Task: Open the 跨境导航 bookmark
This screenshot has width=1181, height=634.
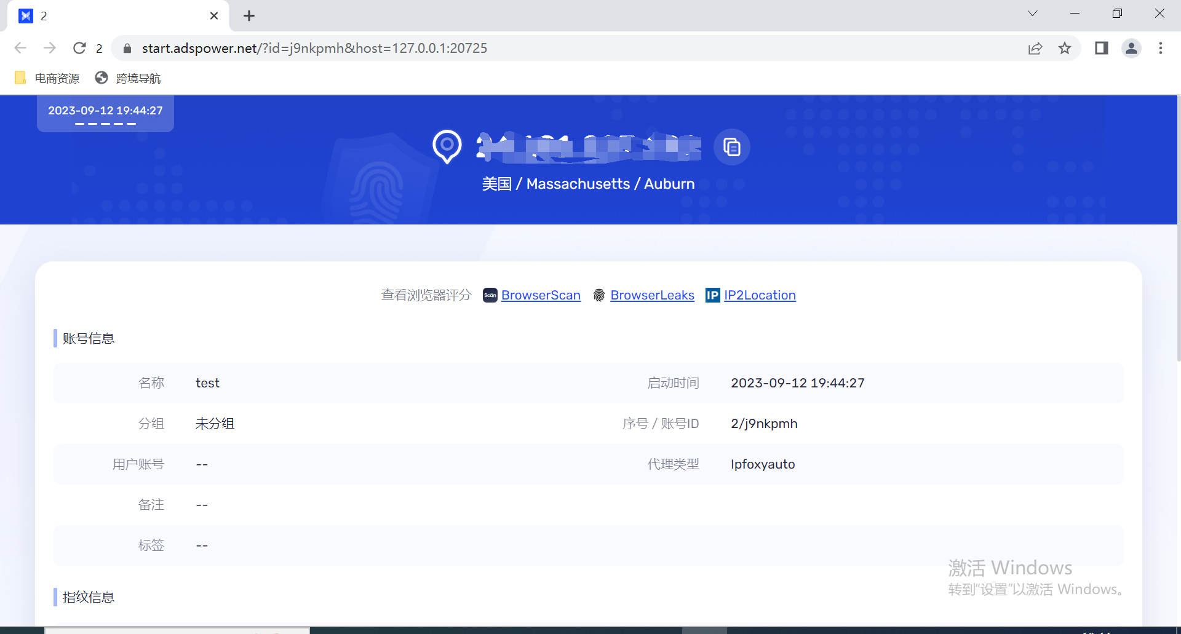Action: [128, 78]
